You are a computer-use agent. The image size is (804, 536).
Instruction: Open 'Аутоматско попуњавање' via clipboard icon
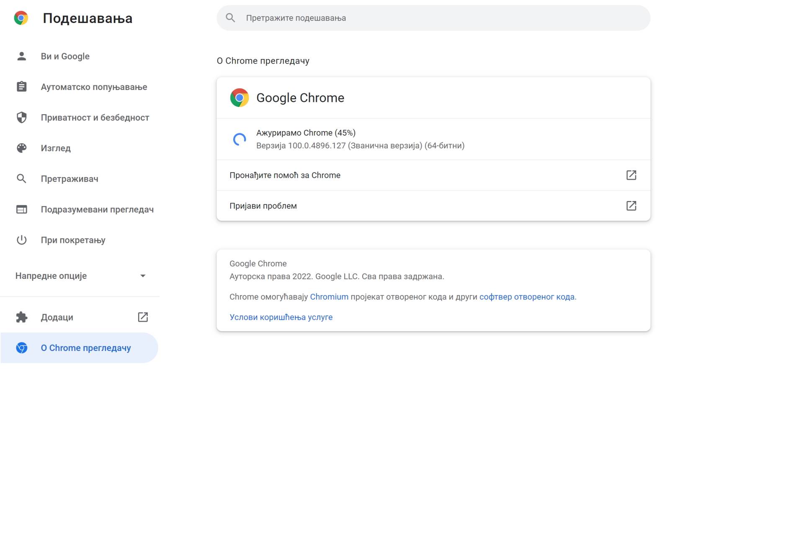21,87
